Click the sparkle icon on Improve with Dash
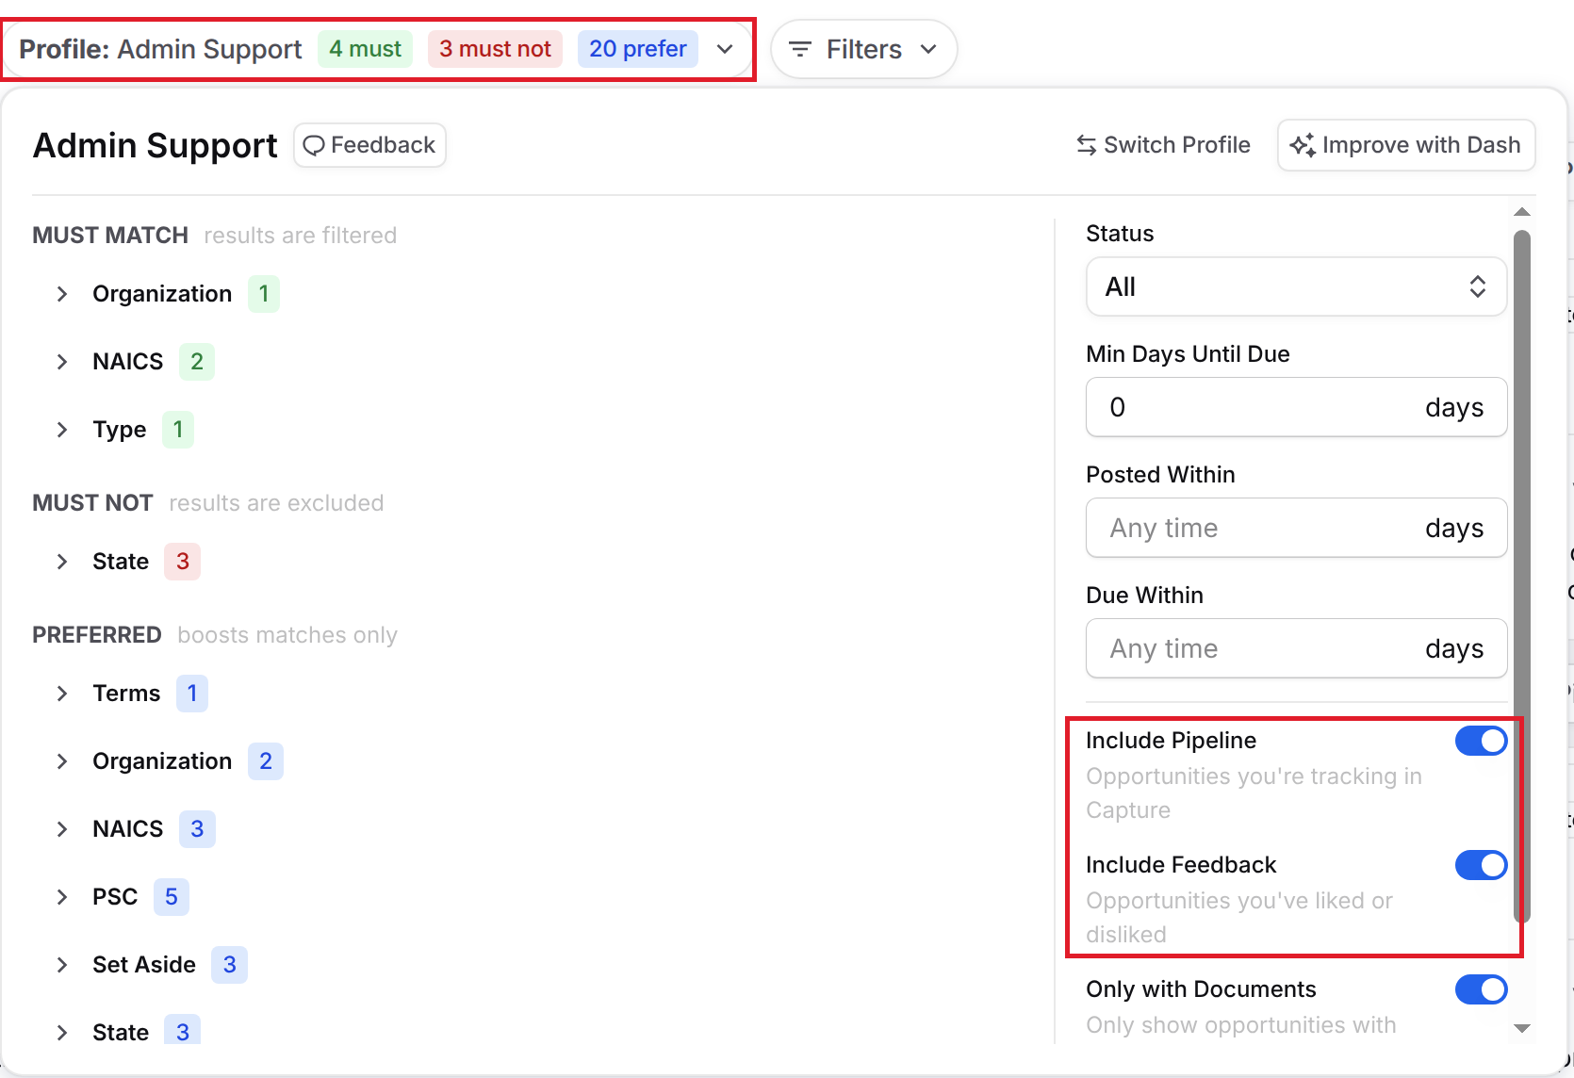The image size is (1574, 1078). 1303,145
